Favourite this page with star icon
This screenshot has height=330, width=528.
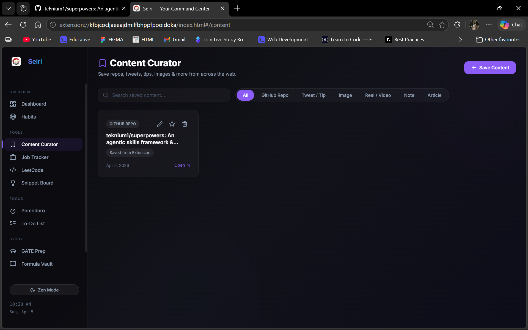click(x=442, y=25)
